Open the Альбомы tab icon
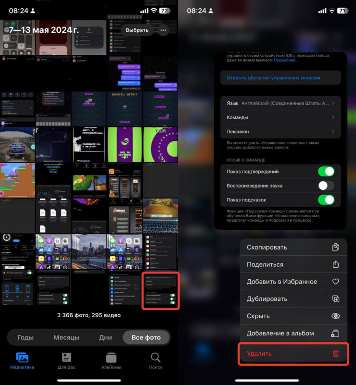Viewport: 356px width, 385px height. coord(111,358)
